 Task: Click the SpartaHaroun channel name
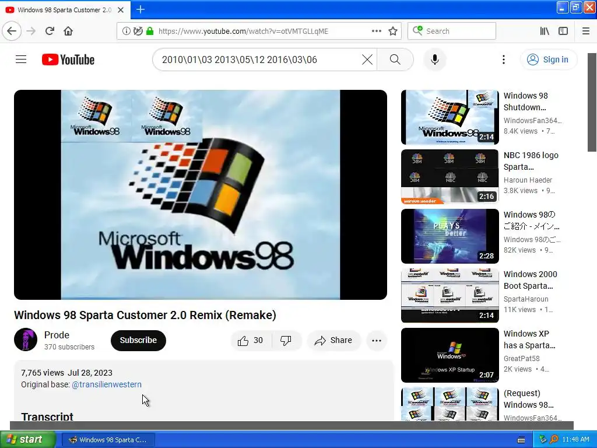tap(526, 299)
